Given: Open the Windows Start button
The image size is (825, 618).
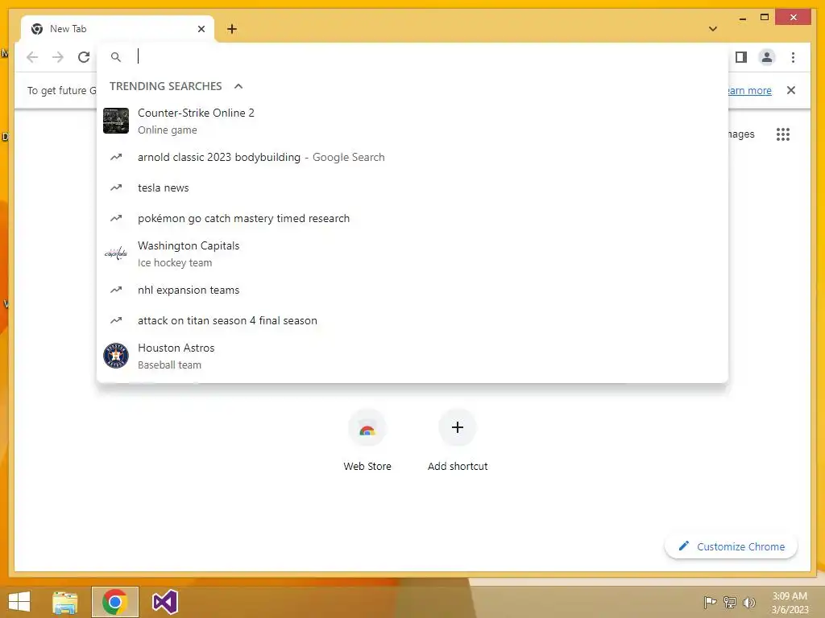Looking at the screenshot, I should tap(19, 602).
